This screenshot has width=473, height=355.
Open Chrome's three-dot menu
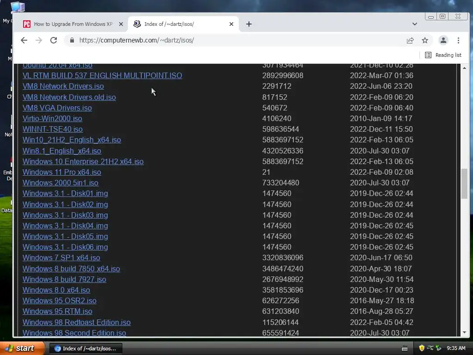click(458, 40)
